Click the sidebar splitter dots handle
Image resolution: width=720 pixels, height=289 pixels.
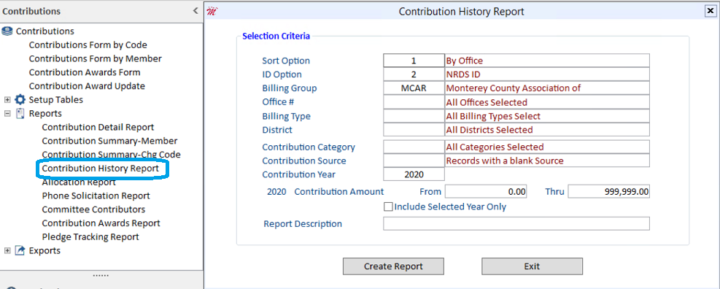pyautogui.click(x=101, y=275)
